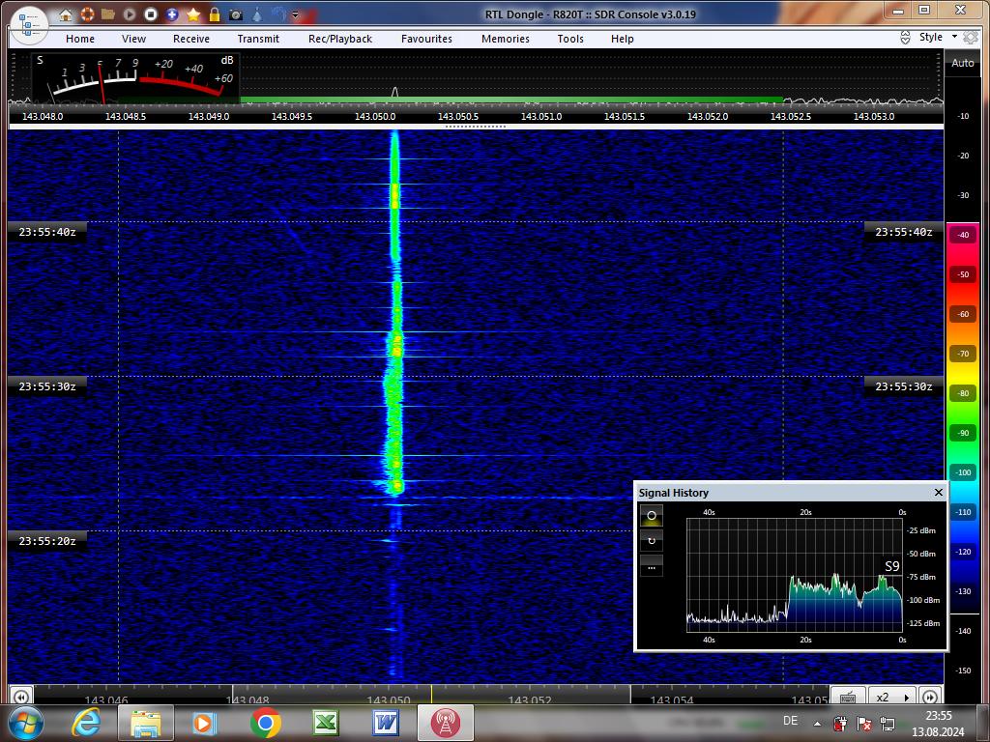Open the Style dropdown menu

(x=938, y=37)
